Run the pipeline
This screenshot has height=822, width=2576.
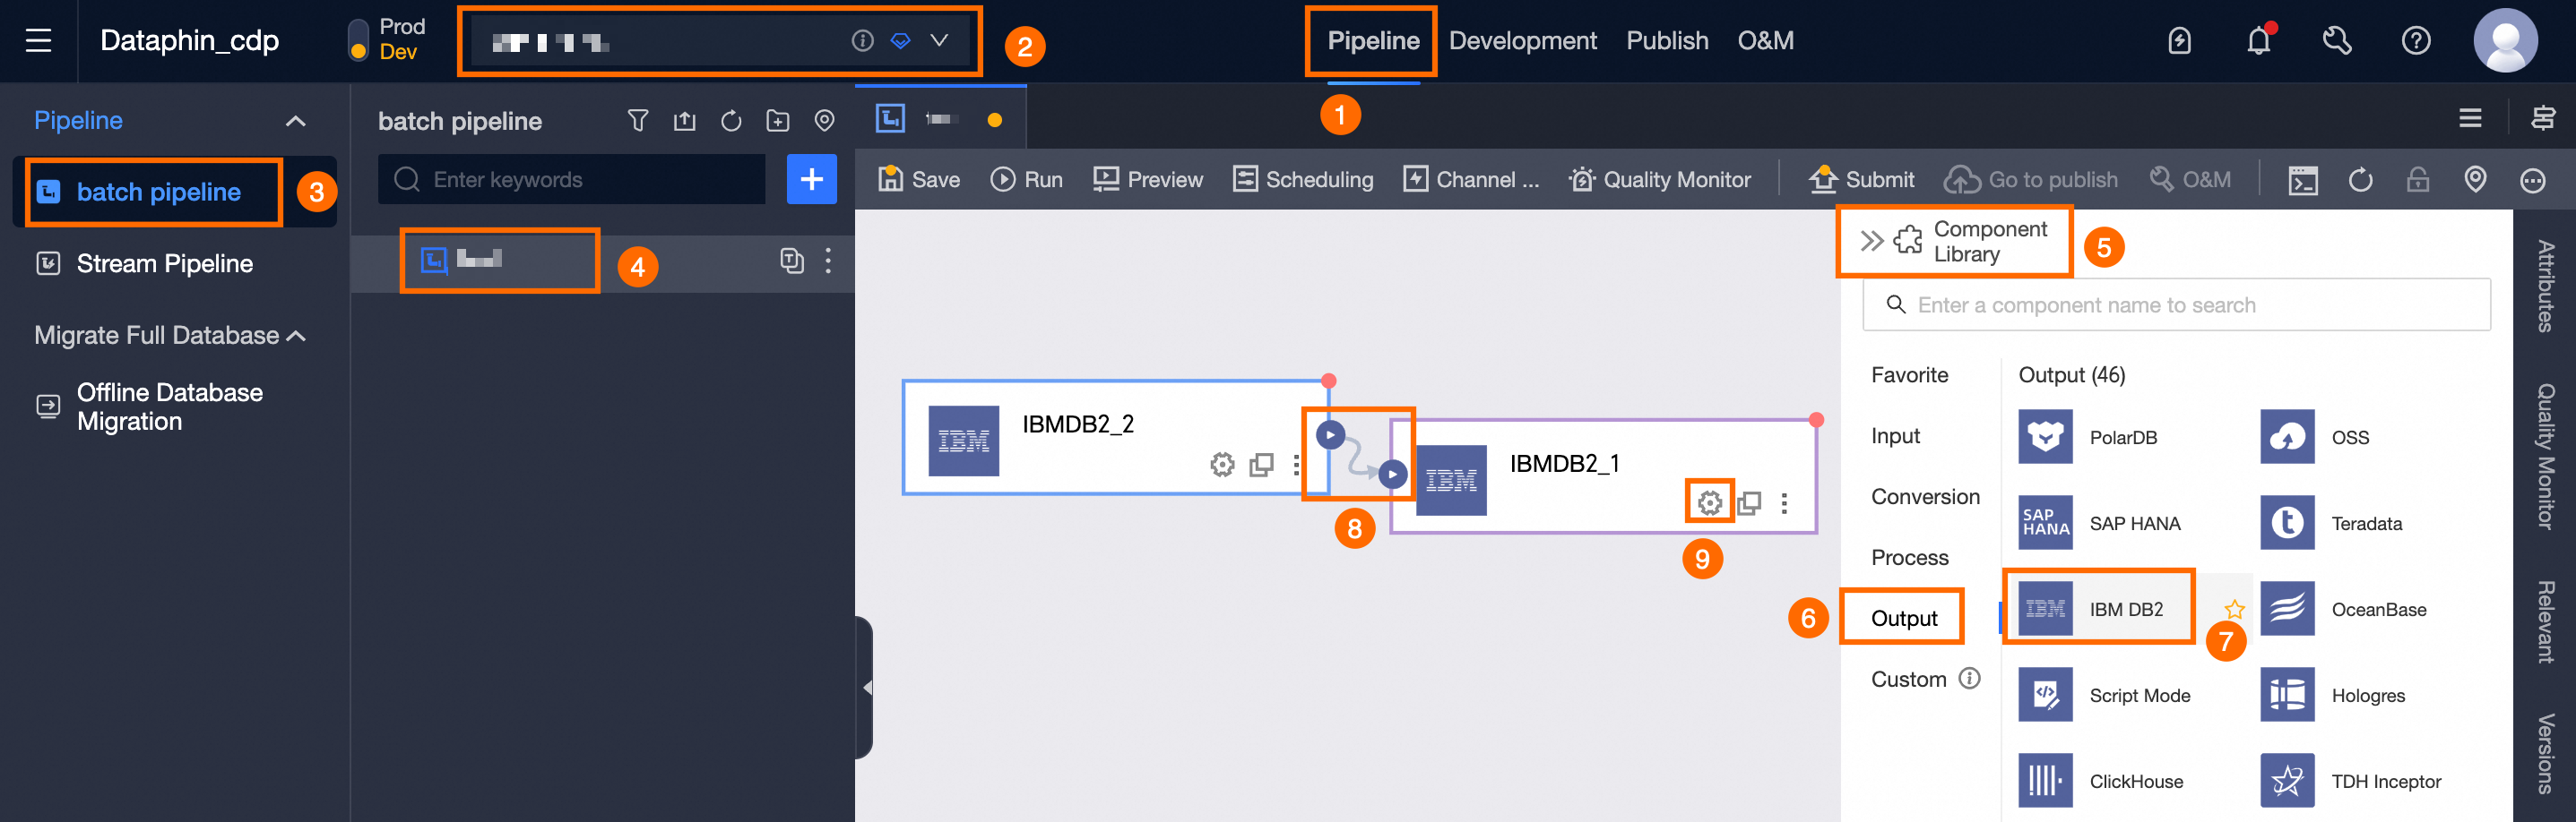(1026, 180)
